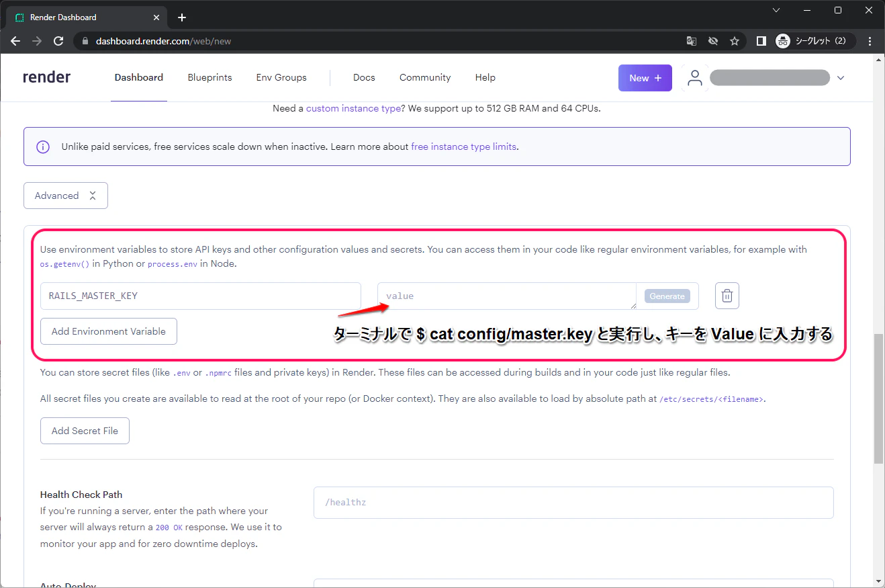Focus the Health Check Path /healthz field
The height and width of the screenshot is (588, 885).
pyautogui.click(x=573, y=503)
